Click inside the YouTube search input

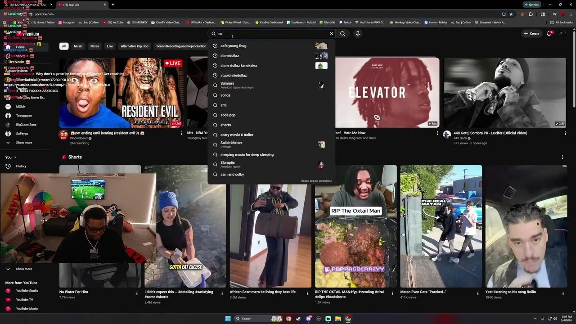[272, 34]
